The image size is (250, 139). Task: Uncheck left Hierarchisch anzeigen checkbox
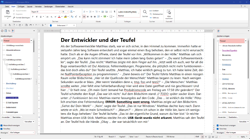tap(1, 125)
